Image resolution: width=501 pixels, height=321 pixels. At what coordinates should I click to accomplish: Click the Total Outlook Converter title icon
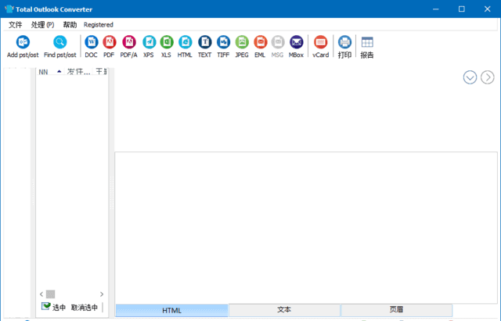(x=9, y=9)
